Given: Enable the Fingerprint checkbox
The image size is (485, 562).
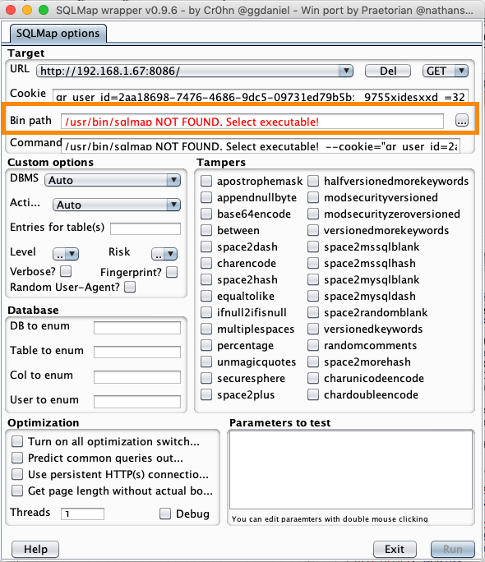Looking at the screenshot, I should (172, 272).
